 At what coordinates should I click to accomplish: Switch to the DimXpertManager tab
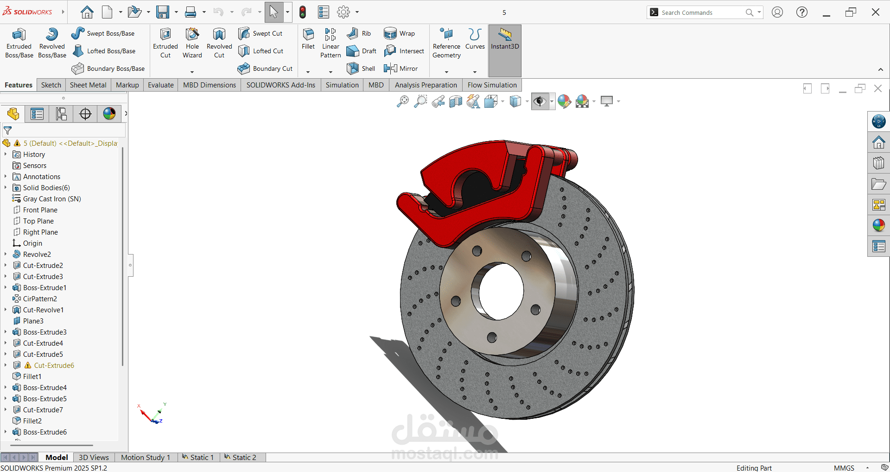(x=85, y=114)
